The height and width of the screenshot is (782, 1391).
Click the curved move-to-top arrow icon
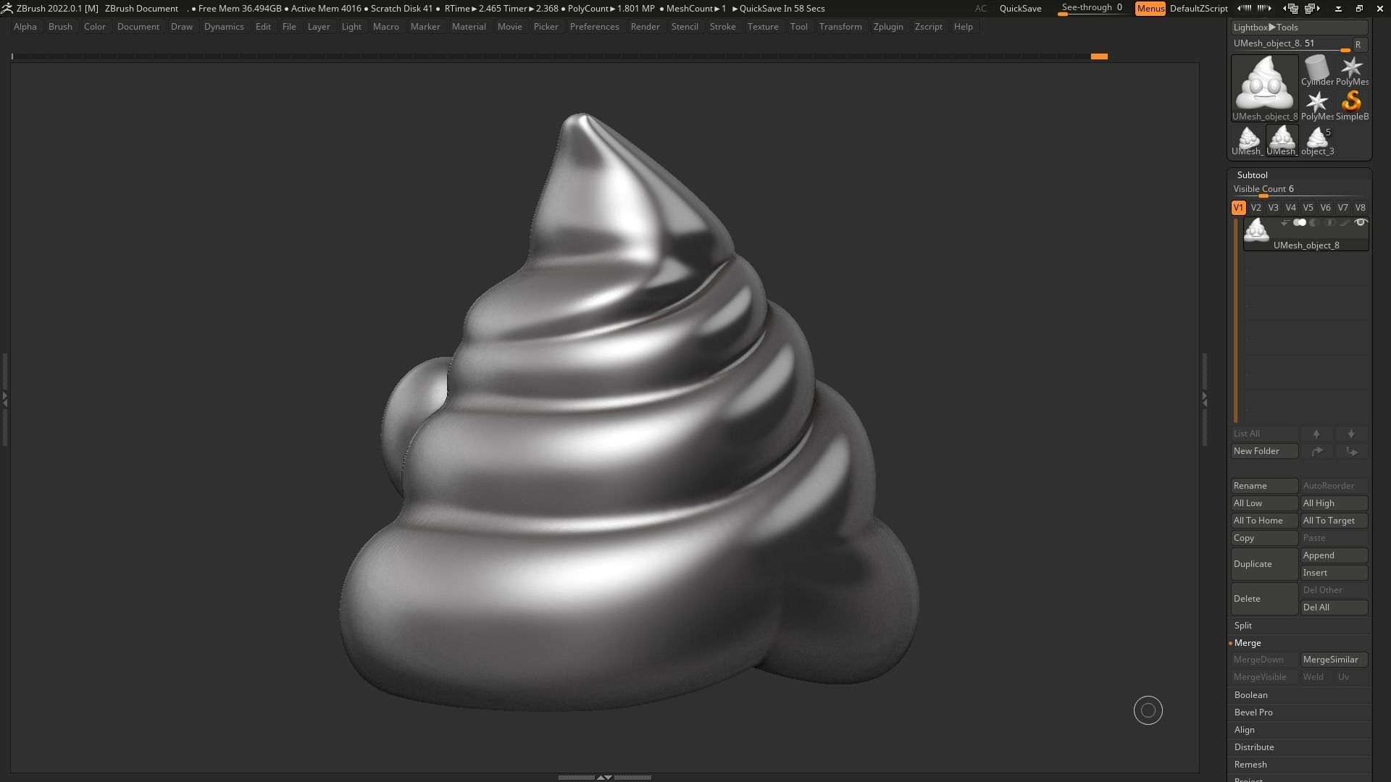coord(1316,451)
